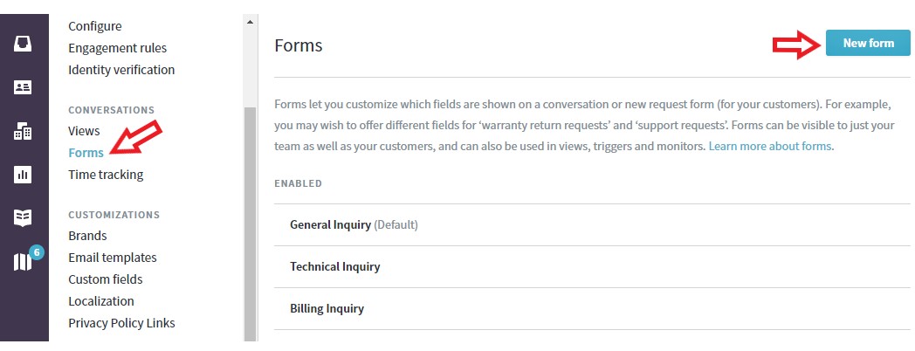915x351 pixels.
Task: Open Engagement rules settings
Action: (117, 48)
